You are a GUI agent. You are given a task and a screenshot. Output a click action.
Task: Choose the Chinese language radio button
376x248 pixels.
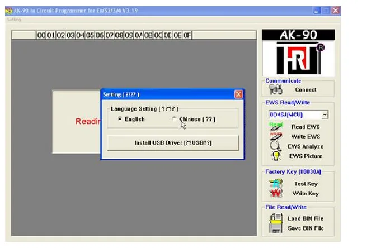pos(174,119)
